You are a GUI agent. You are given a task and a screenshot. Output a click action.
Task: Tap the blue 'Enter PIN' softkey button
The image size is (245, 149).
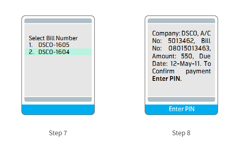coord(181,110)
